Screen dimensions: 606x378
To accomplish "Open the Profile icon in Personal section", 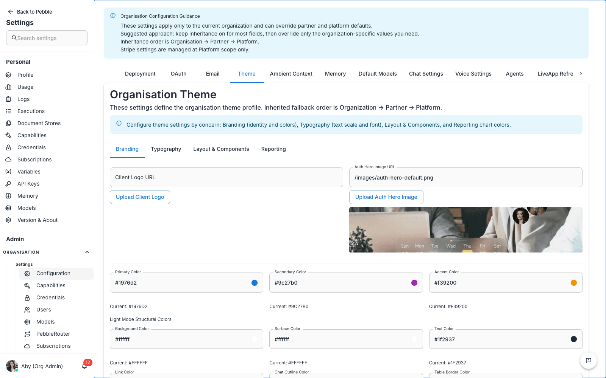I will (x=8, y=75).
